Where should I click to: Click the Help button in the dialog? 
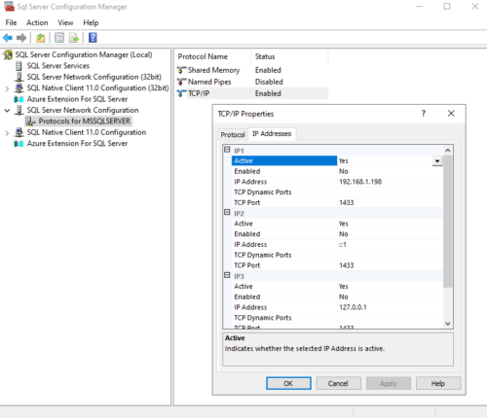click(x=438, y=383)
